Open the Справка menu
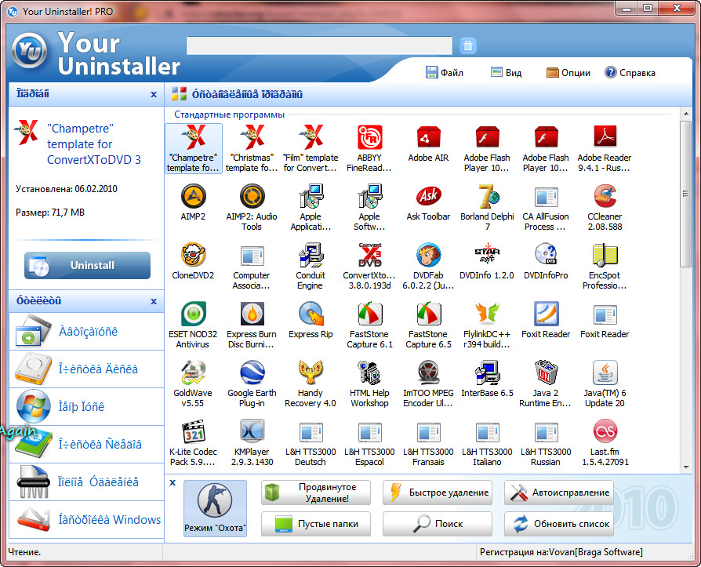Image resolution: width=701 pixels, height=567 pixels. point(630,72)
